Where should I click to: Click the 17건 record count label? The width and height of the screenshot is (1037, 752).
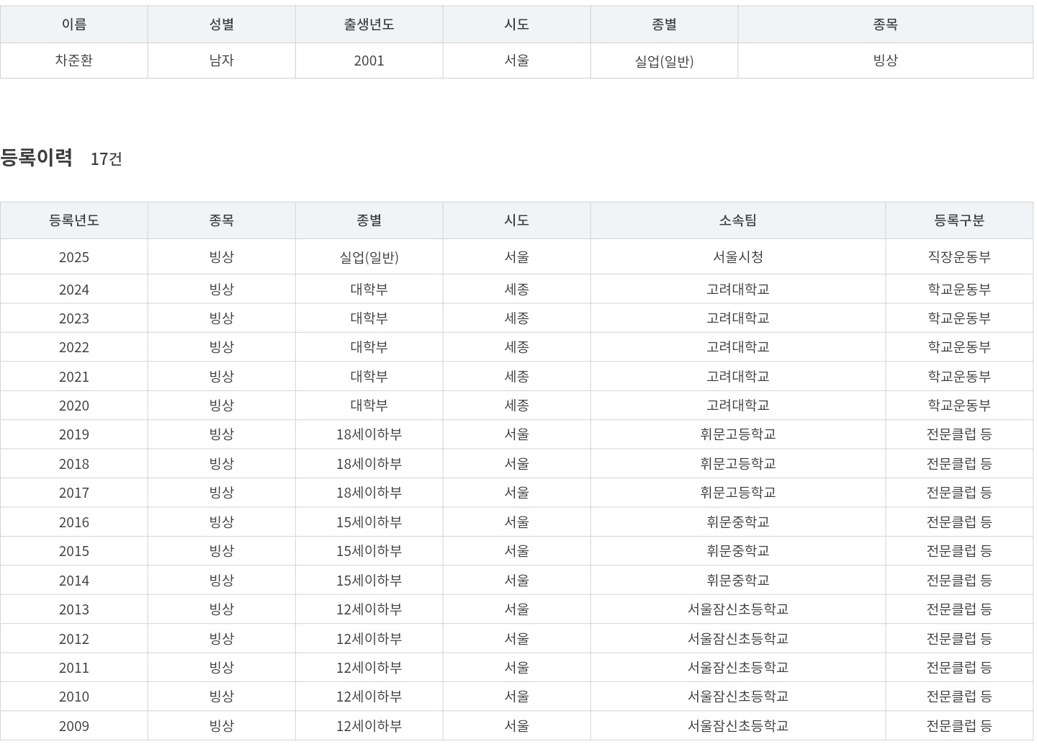pos(106,159)
